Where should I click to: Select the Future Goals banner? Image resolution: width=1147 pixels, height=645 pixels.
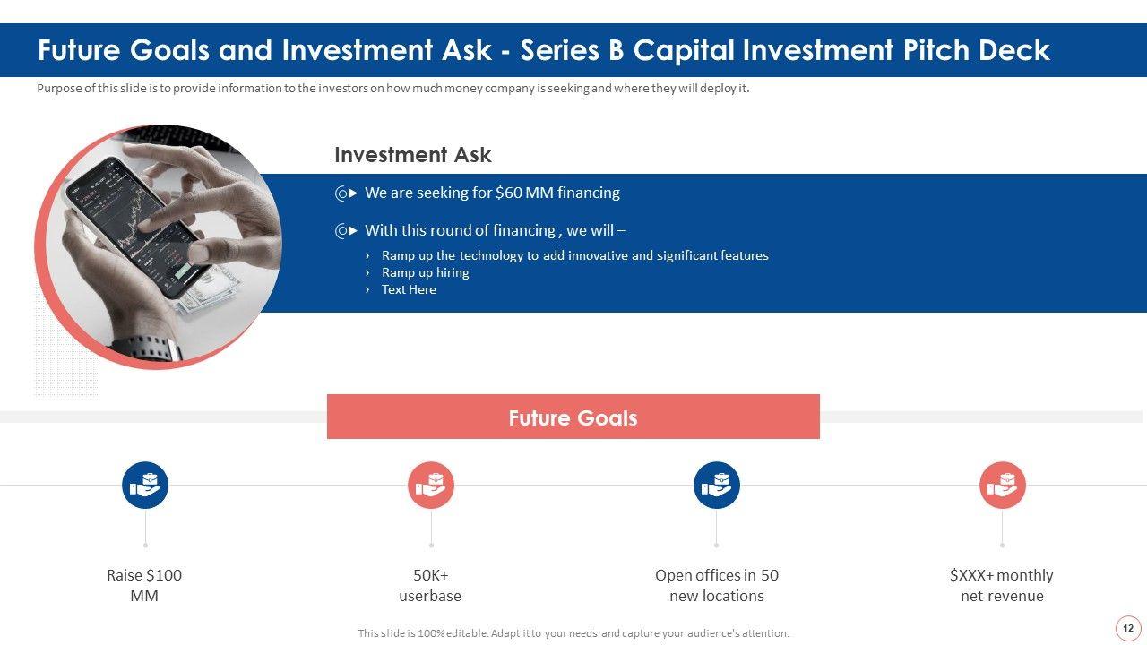pos(573,417)
